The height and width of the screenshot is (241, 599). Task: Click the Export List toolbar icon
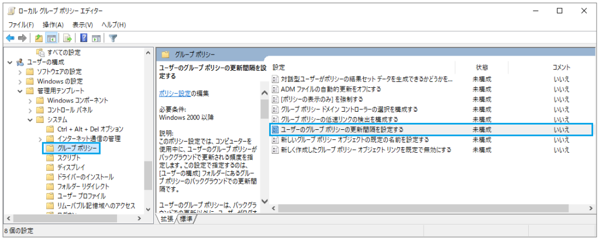click(x=68, y=38)
